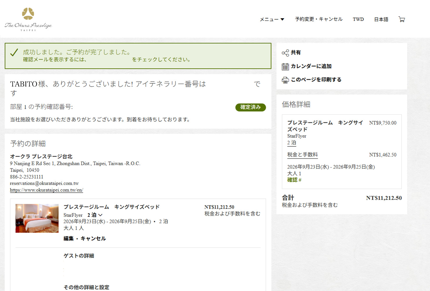Open the okurataipei.com.tw website link

46,190
